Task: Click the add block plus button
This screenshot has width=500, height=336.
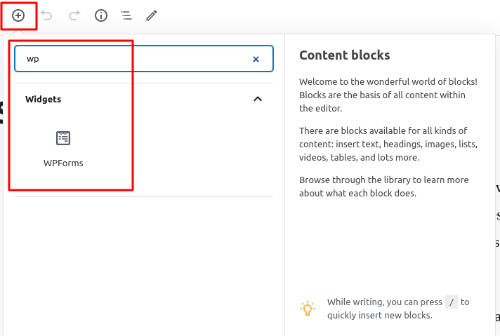Action: [x=18, y=15]
